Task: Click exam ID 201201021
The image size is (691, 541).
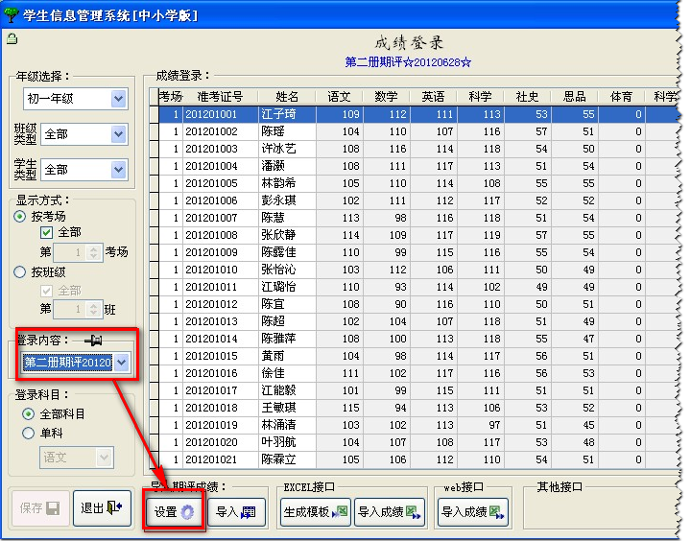Action: point(211,459)
